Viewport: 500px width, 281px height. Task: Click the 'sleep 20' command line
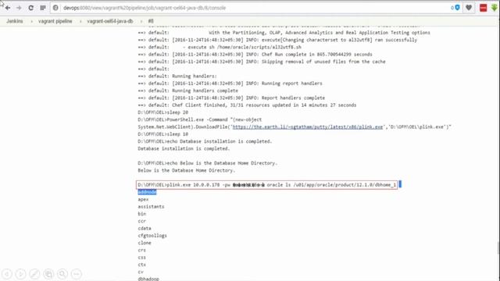[x=163, y=112]
